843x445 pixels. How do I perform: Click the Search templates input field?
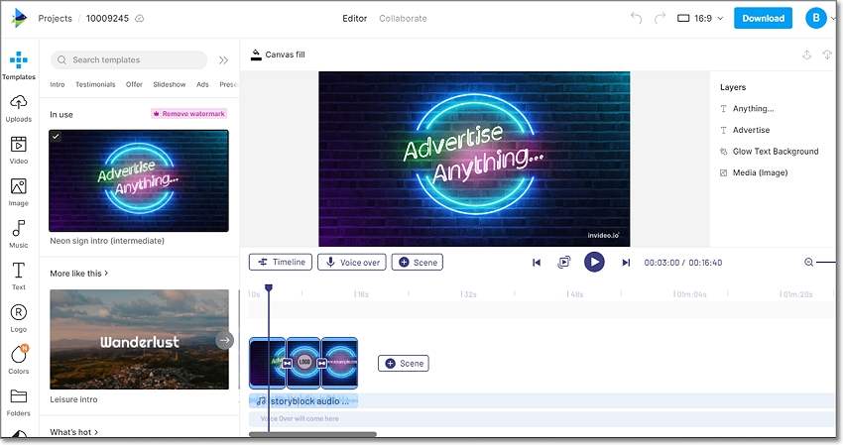click(x=129, y=60)
